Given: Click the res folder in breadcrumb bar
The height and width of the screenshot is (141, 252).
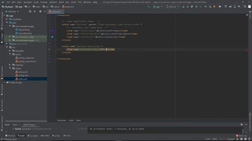Looking at the screenshot, I should pyautogui.click(x=46, y=7).
